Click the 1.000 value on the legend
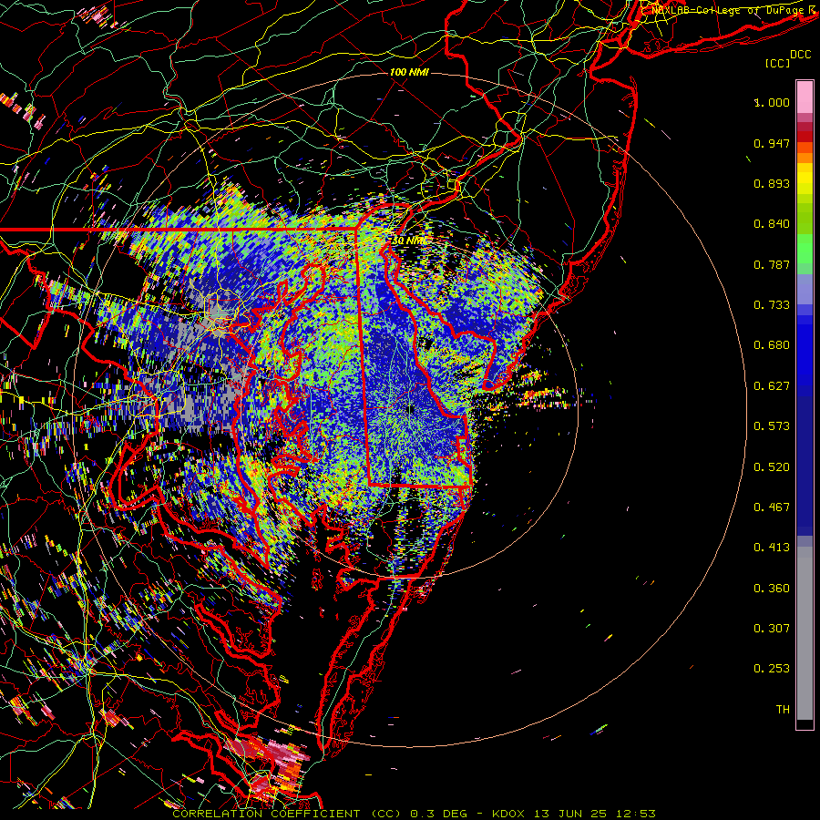Viewport: 820px width, 820px height. click(x=772, y=102)
